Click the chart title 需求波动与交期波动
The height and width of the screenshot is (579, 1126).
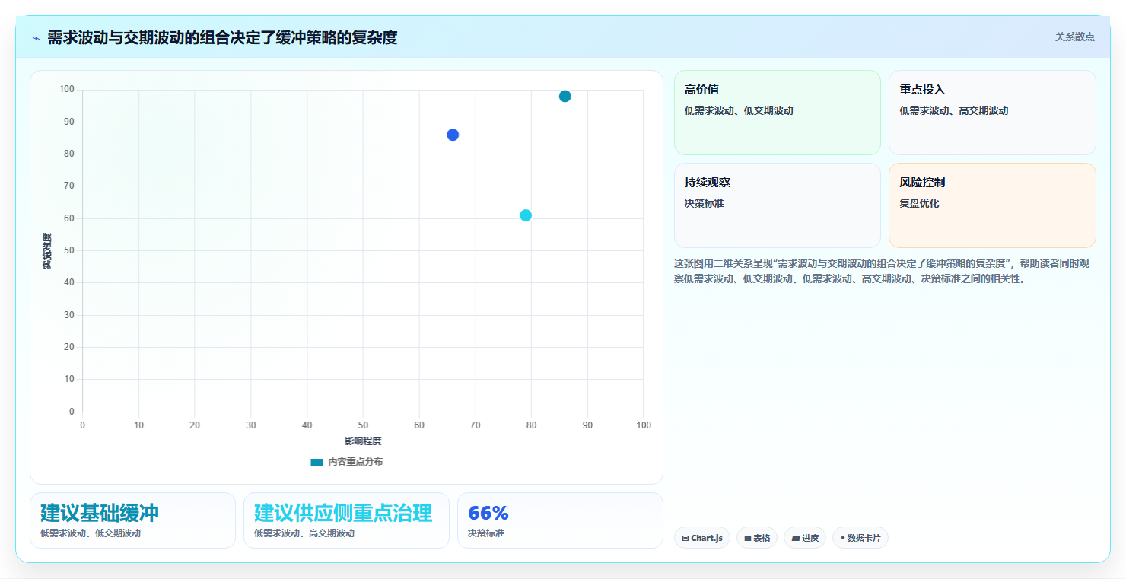222,37
